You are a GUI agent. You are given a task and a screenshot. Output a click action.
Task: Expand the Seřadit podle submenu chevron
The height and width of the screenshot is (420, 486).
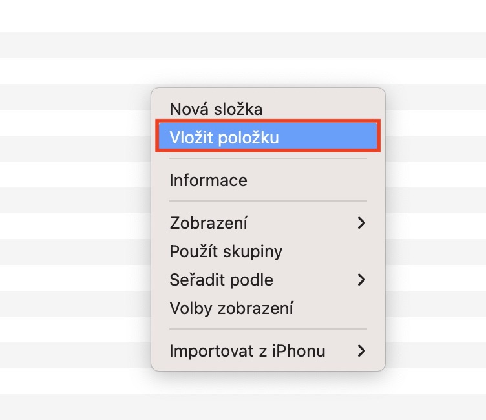(x=361, y=280)
